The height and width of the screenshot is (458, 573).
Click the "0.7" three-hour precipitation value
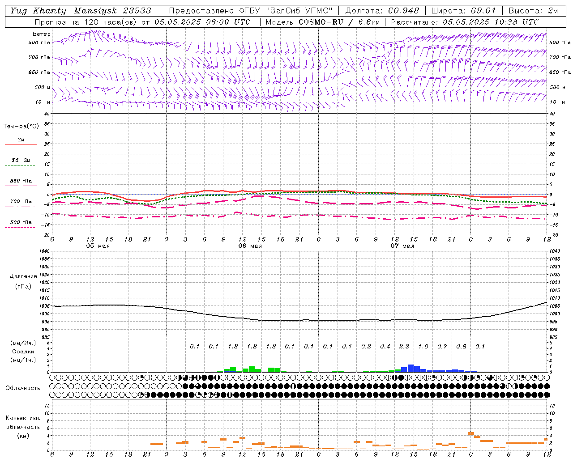tap(442, 347)
